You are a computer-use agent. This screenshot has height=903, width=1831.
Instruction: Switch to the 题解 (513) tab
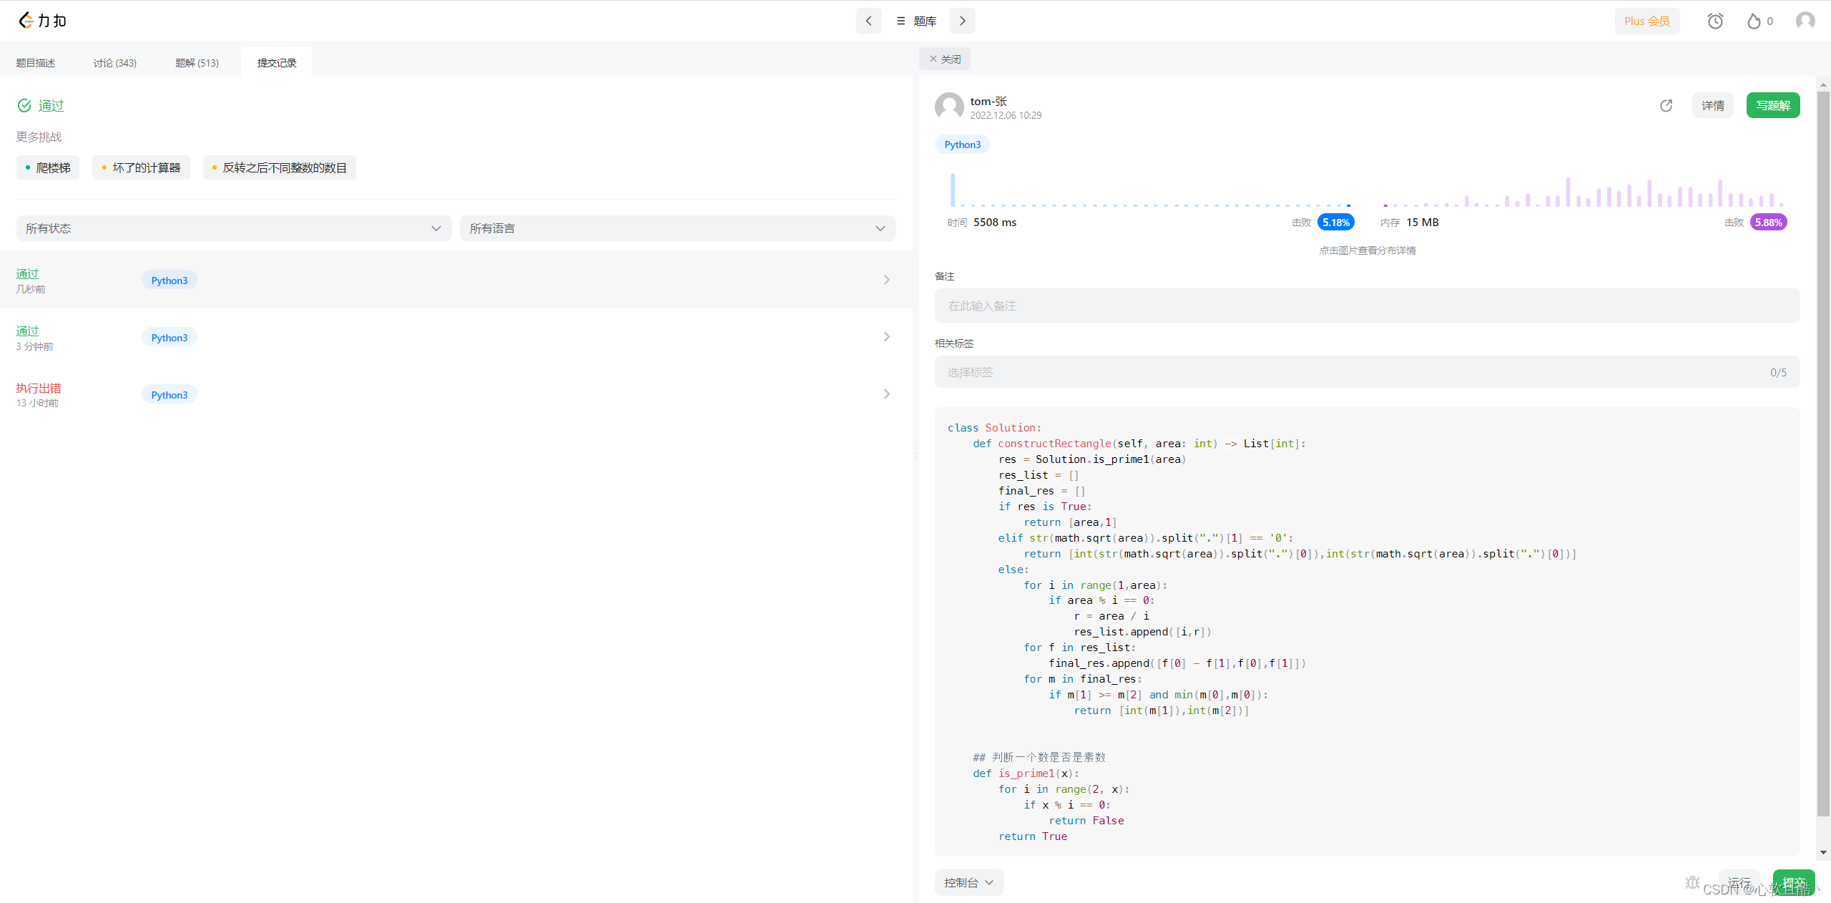(x=197, y=63)
